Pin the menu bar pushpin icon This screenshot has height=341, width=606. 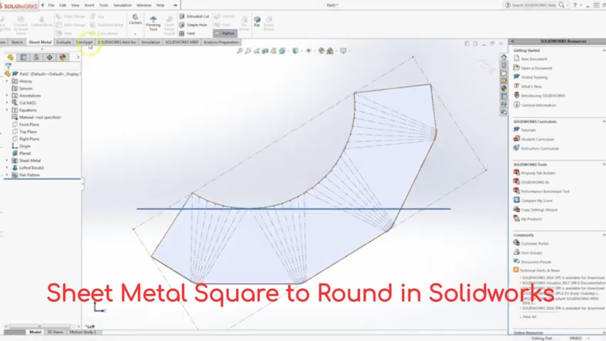(x=175, y=5)
